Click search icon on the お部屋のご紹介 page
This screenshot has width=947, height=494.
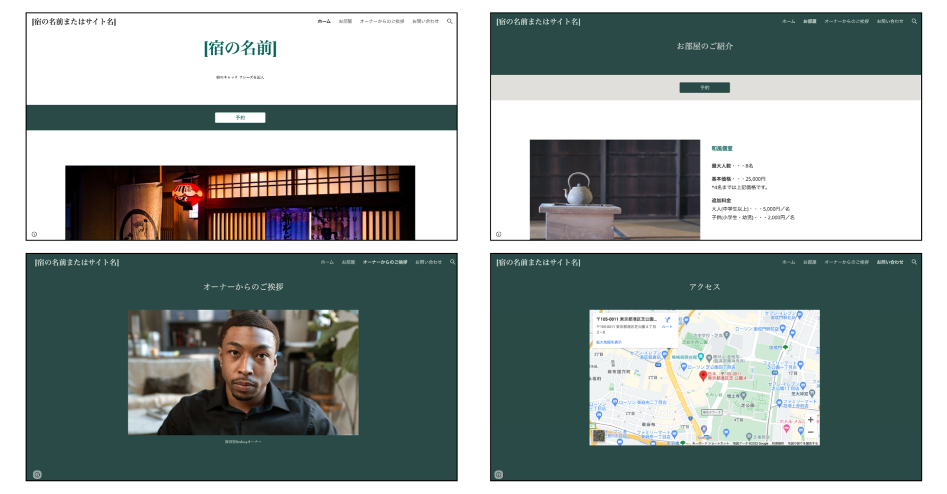[x=914, y=21]
